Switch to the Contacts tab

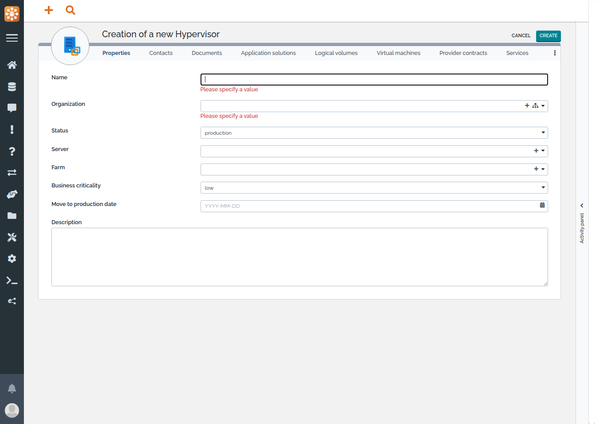coord(161,53)
